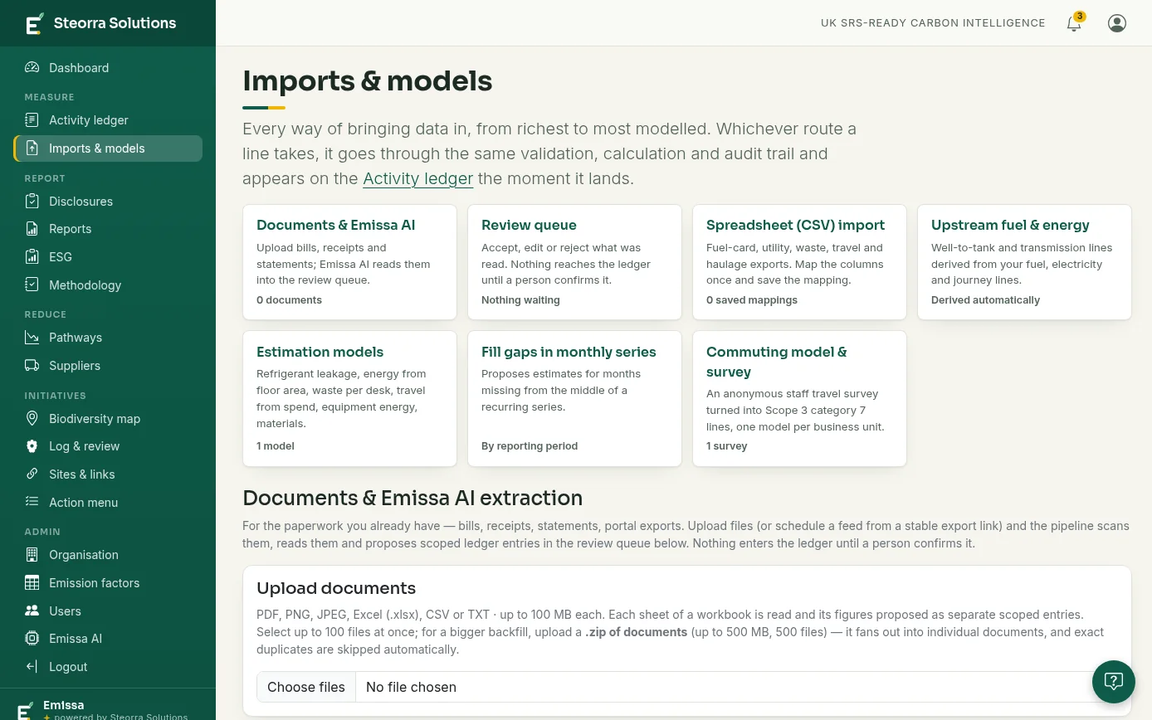Click the Pathways line-chart icon

[32, 338]
